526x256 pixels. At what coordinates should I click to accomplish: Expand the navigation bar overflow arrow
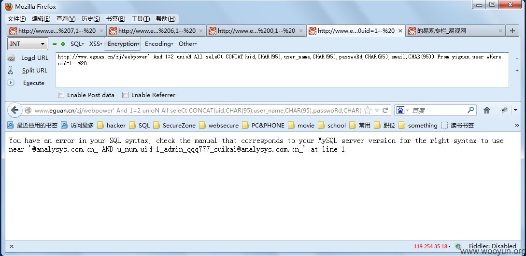[x=515, y=110]
